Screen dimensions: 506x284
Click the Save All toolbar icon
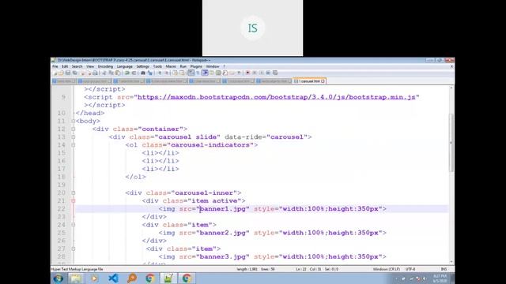point(74,73)
